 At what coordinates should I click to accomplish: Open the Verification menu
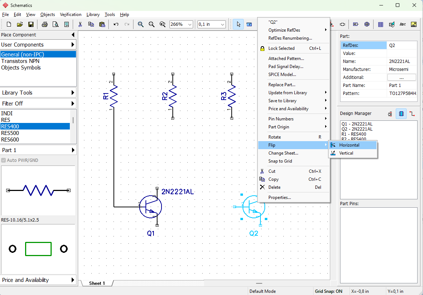point(71,15)
